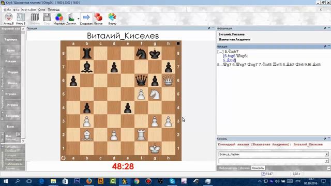Image resolution: width=331 pixels, height=186 pixels.
Task: Open Photoshop from the taskbar
Action: 77,181
